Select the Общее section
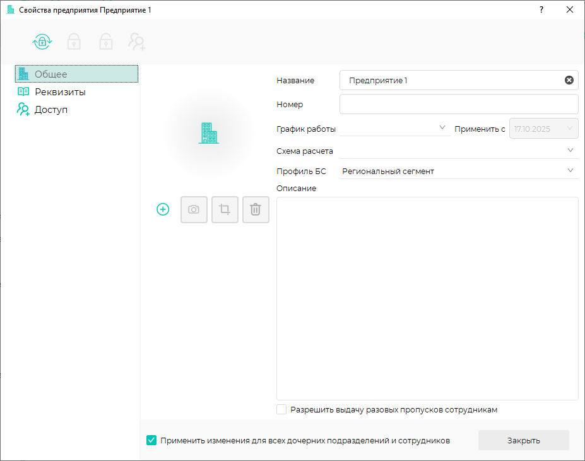 (51, 74)
